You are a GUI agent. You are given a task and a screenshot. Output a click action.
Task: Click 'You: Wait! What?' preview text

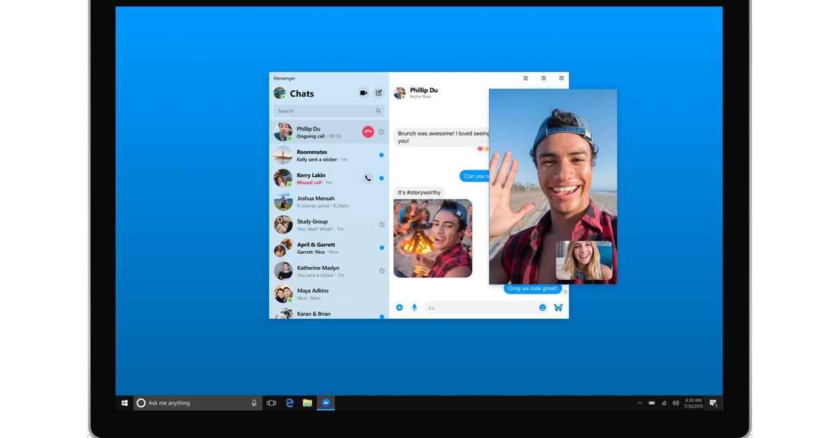click(315, 229)
